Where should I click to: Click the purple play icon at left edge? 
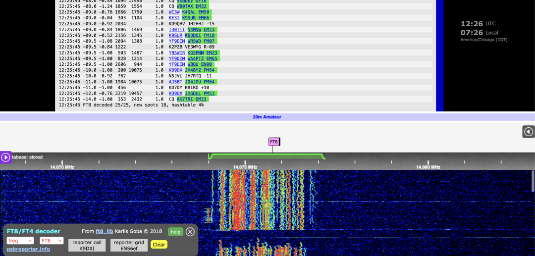5,157
